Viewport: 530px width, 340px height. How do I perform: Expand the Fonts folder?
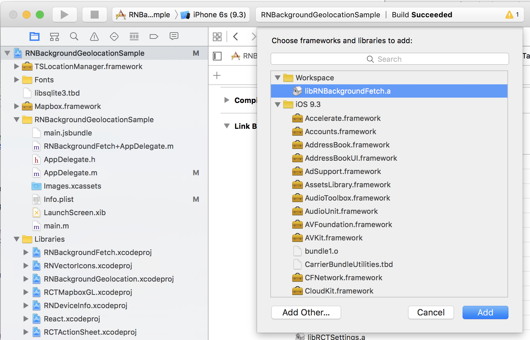coord(16,80)
